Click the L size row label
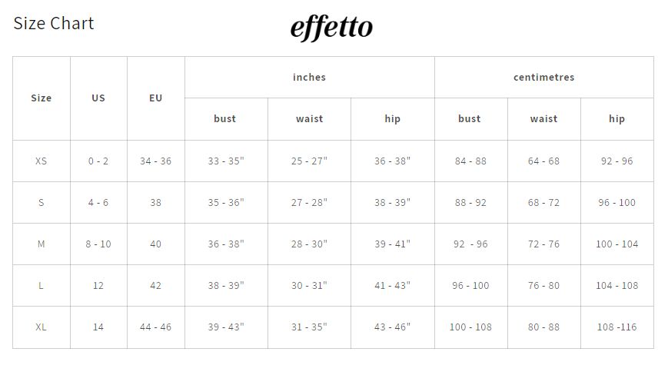668x365 pixels. click(x=42, y=286)
